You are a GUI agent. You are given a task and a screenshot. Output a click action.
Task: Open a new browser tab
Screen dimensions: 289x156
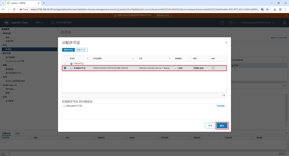click(x=44, y=3)
